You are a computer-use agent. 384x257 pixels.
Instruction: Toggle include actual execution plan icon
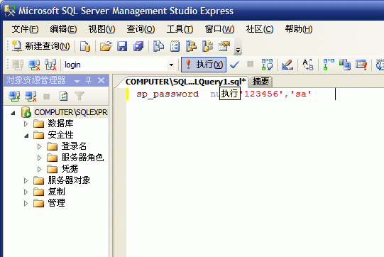[x=329, y=65]
